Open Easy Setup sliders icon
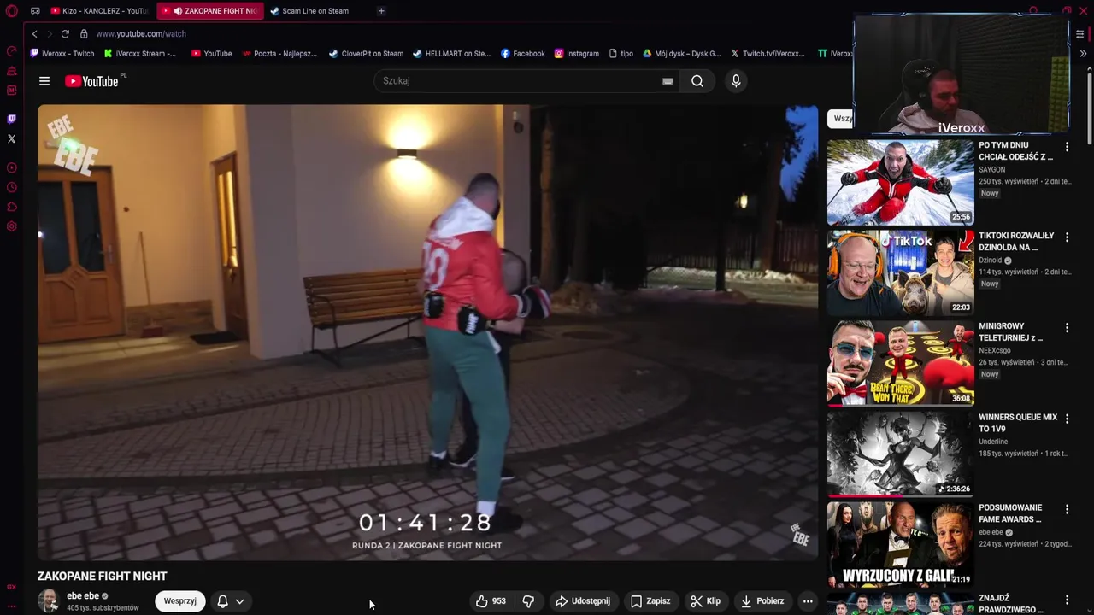Viewport: 1094px width, 615px height. tap(1079, 34)
